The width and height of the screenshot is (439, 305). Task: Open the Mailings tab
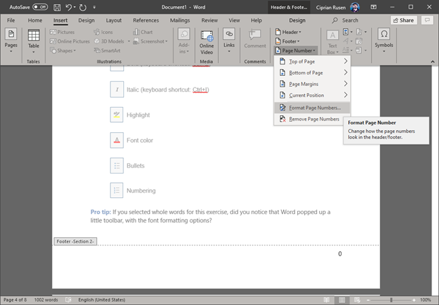click(180, 20)
